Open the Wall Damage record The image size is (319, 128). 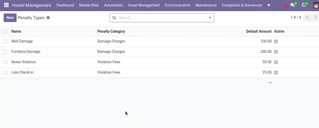point(22,41)
